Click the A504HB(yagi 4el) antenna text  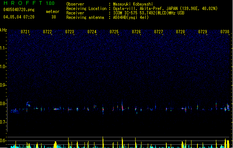coord(131,17)
